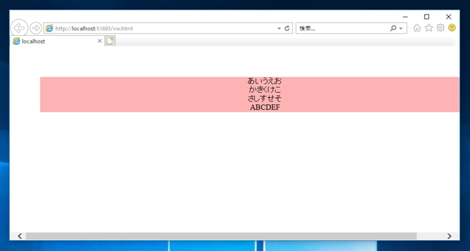Open Tools with the gear icon
470x251 pixels.
click(440, 28)
